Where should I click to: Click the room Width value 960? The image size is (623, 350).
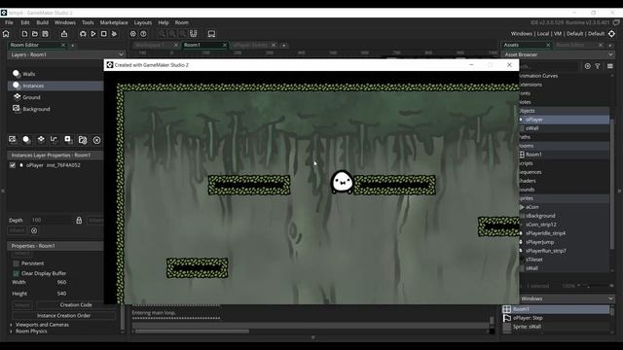coord(61,282)
